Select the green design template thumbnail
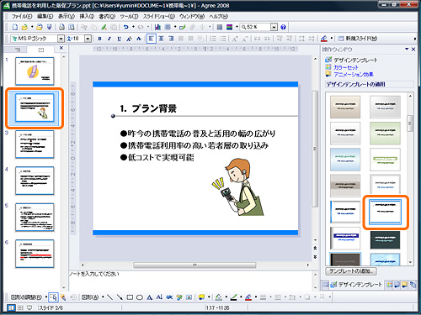The height and width of the screenshot is (315, 421). [x=386, y=133]
